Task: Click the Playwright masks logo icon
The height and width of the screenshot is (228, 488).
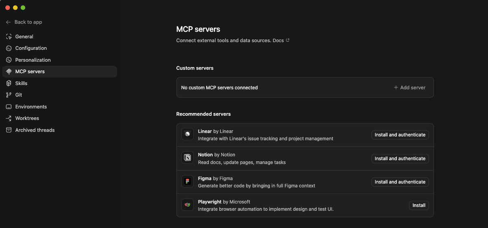Action: (187, 205)
